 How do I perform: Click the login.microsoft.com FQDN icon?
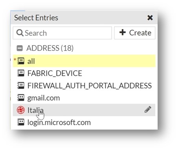(x=21, y=122)
